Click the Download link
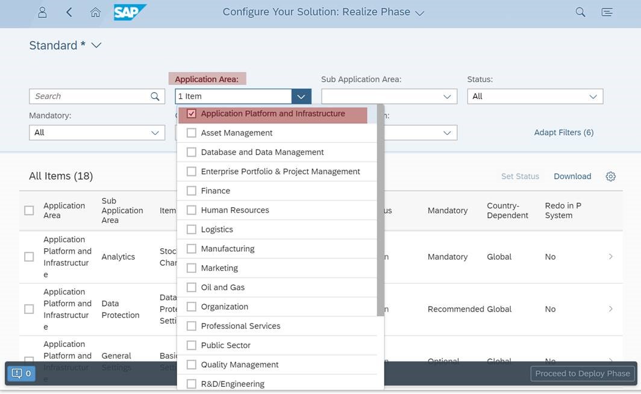The image size is (641, 394). point(572,177)
